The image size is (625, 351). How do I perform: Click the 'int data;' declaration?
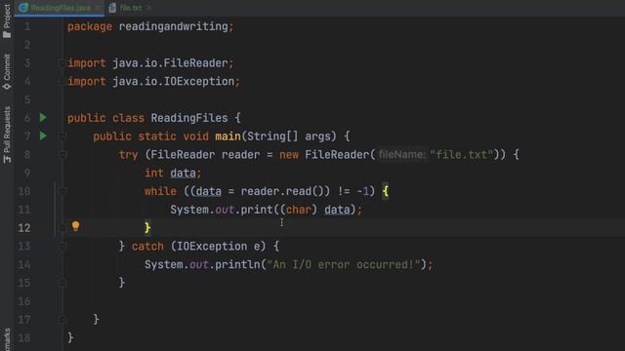pyautogui.click(x=173, y=174)
